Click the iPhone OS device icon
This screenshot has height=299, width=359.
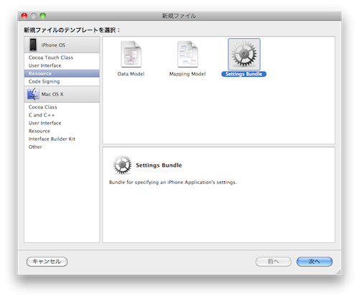point(33,45)
